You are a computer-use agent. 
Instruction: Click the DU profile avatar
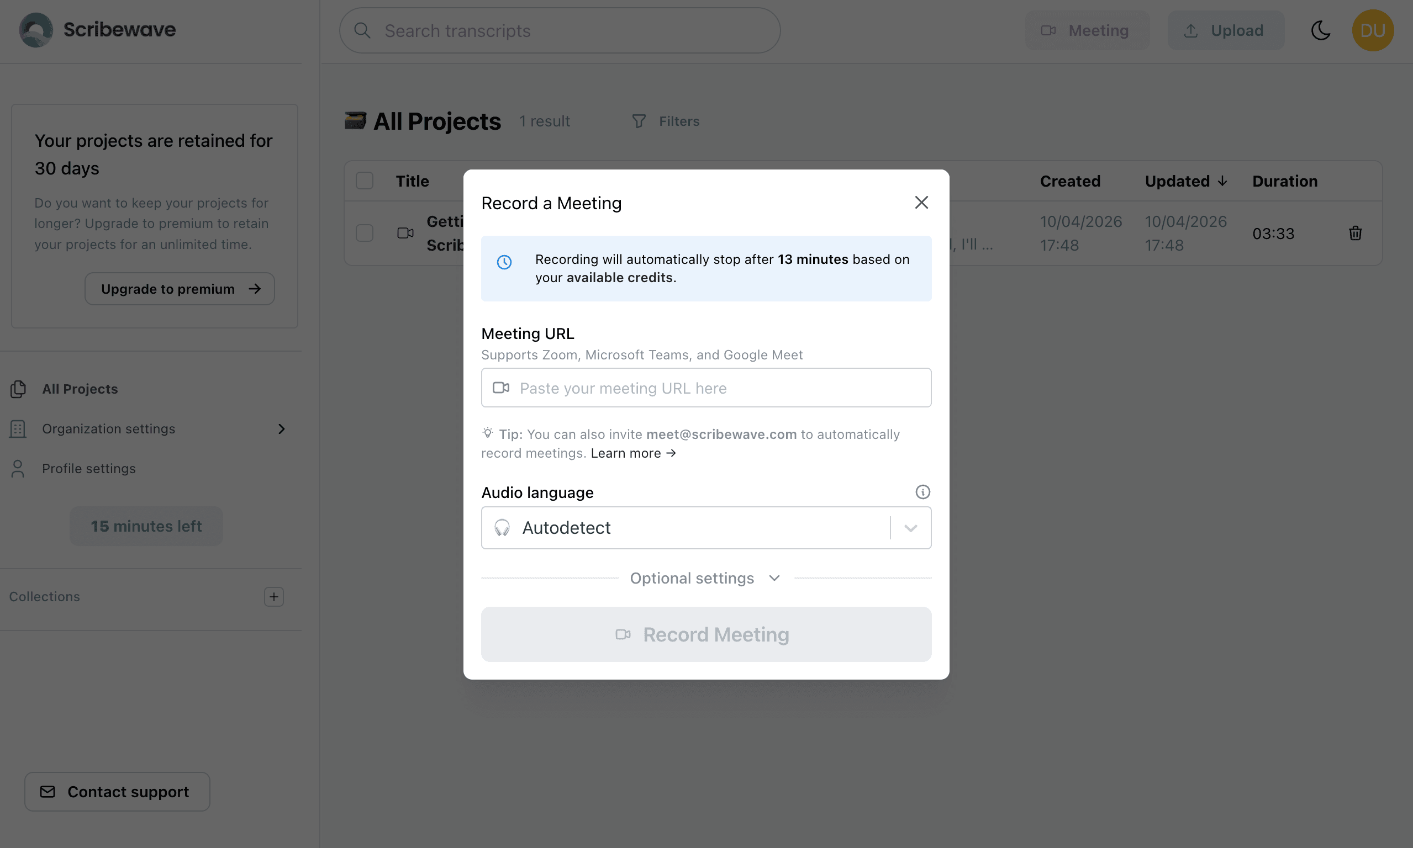(1373, 30)
